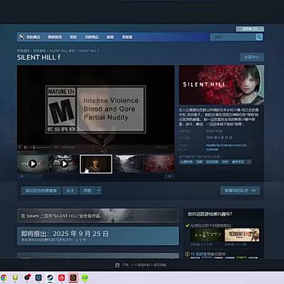The height and width of the screenshot is (284, 284).
Task: Open the New & Noteworthy (新鲜推荐) menu
Action: [x=55, y=37]
